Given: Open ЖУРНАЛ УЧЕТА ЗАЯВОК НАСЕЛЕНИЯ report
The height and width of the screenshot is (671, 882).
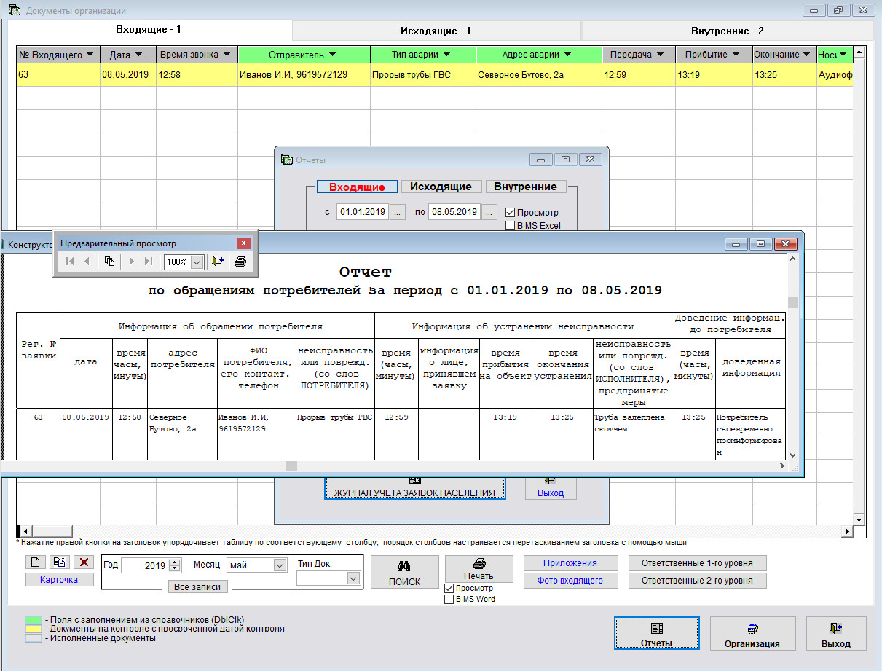Looking at the screenshot, I should 414,488.
